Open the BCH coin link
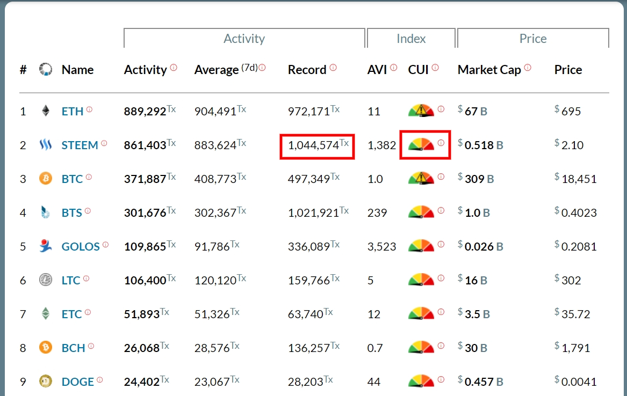The width and height of the screenshot is (627, 396). coord(73,348)
